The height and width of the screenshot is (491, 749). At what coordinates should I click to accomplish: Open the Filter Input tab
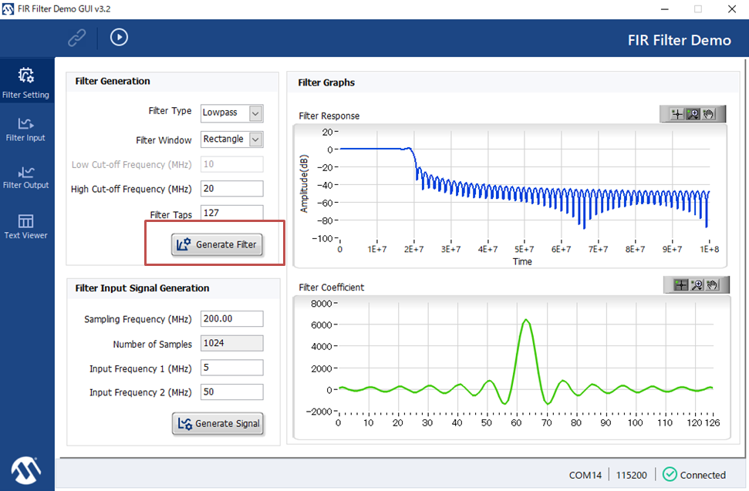pyautogui.click(x=25, y=129)
